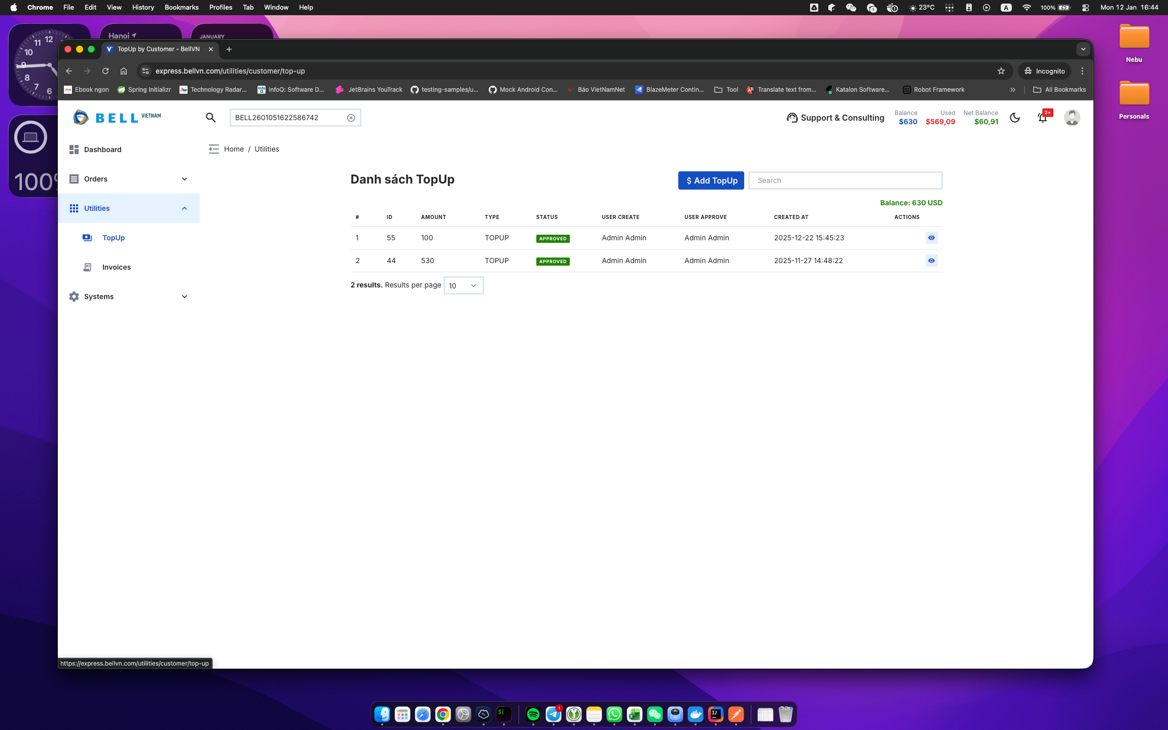Bookmark this page with the star icon
The height and width of the screenshot is (730, 1168).
(x=1001, y=71)
